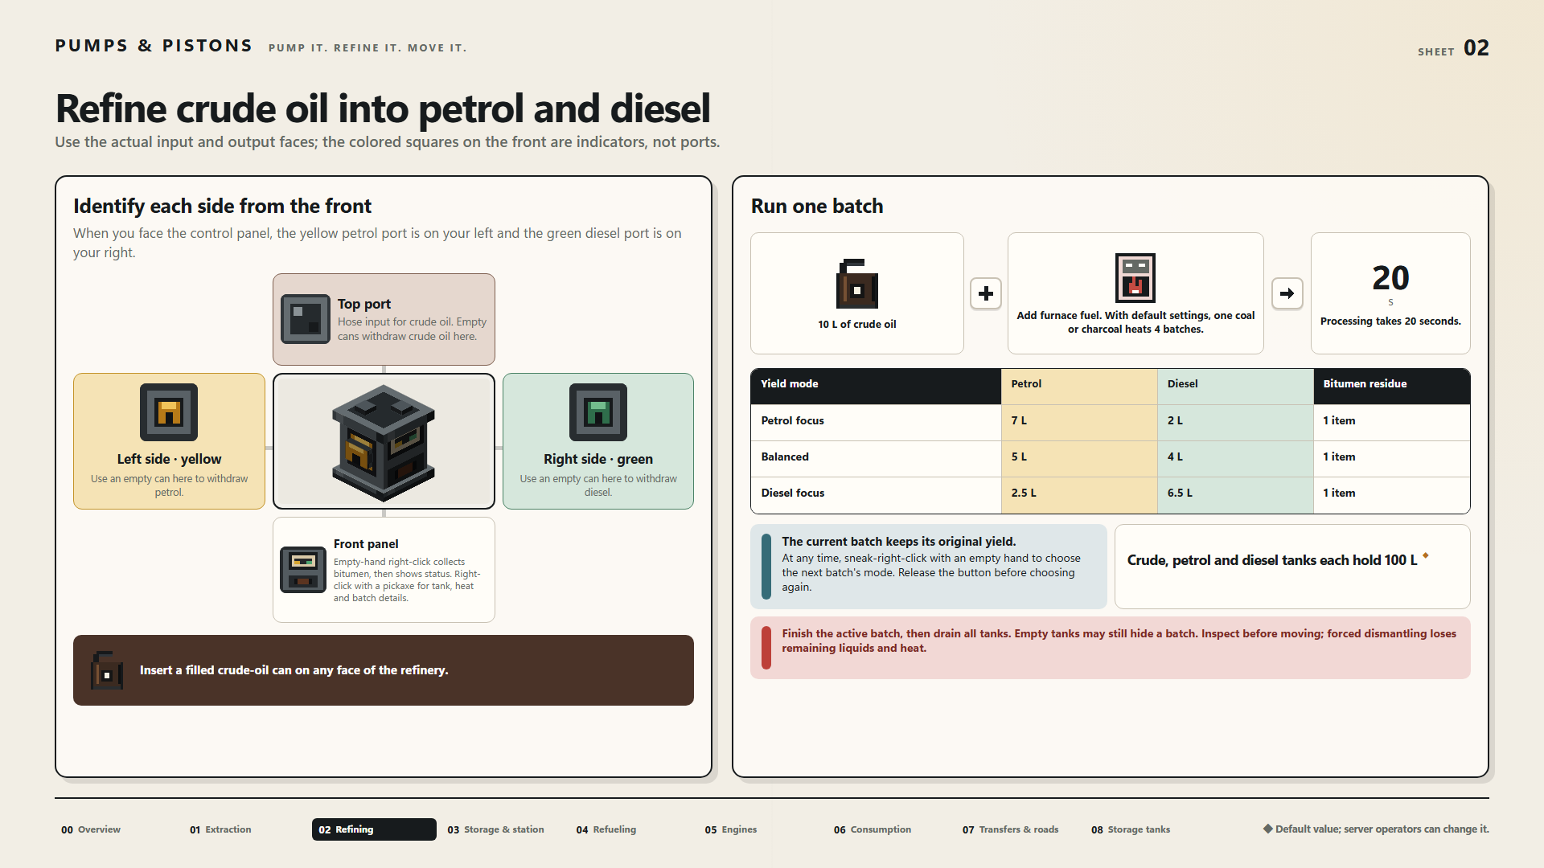Click the furnace fuel icon

tap(1135, 277)
